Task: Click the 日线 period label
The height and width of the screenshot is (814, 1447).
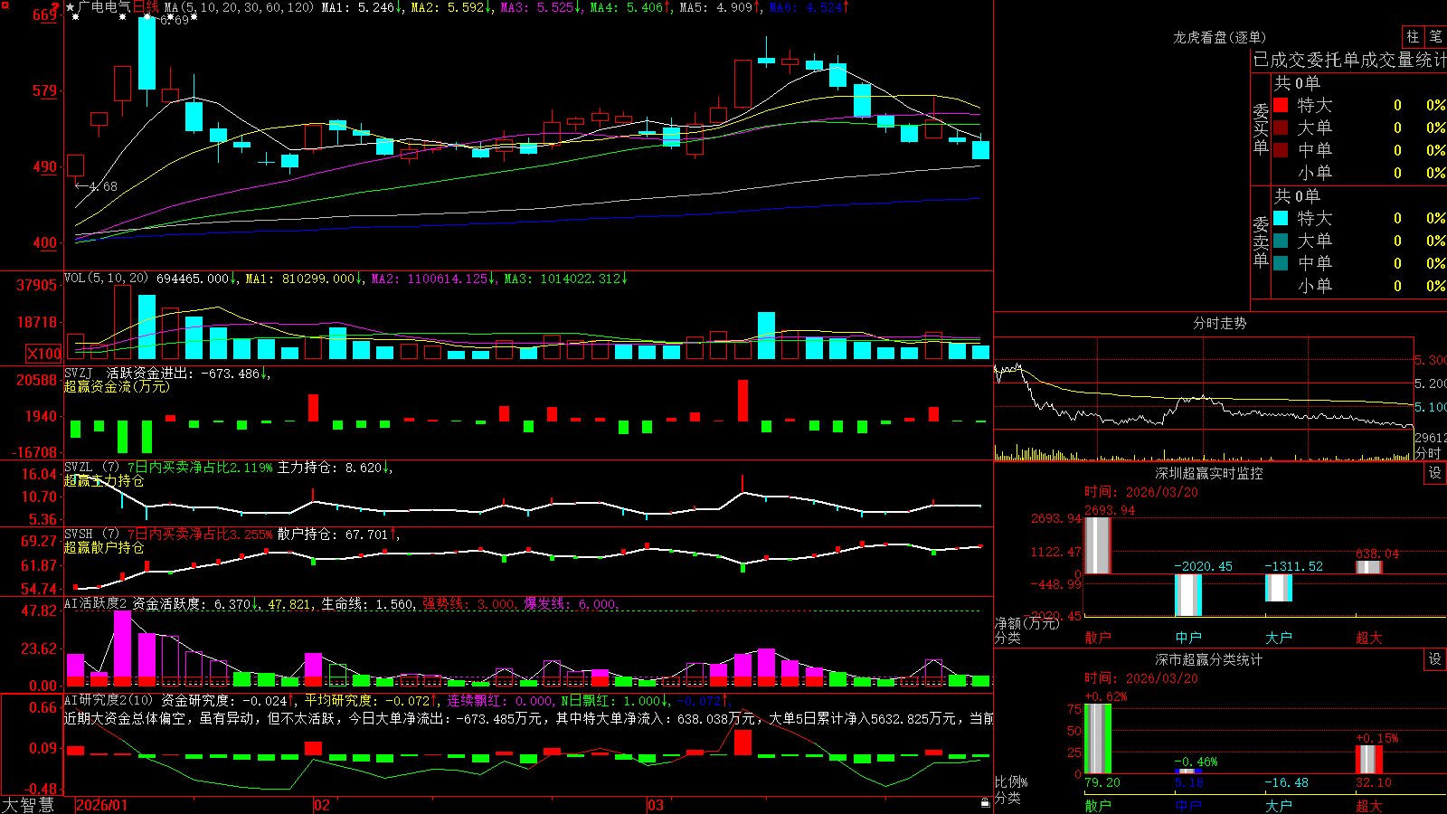Action: pos(146,7)
